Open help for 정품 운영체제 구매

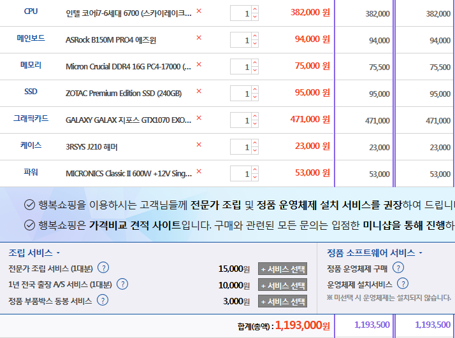[x=398, y=268]
